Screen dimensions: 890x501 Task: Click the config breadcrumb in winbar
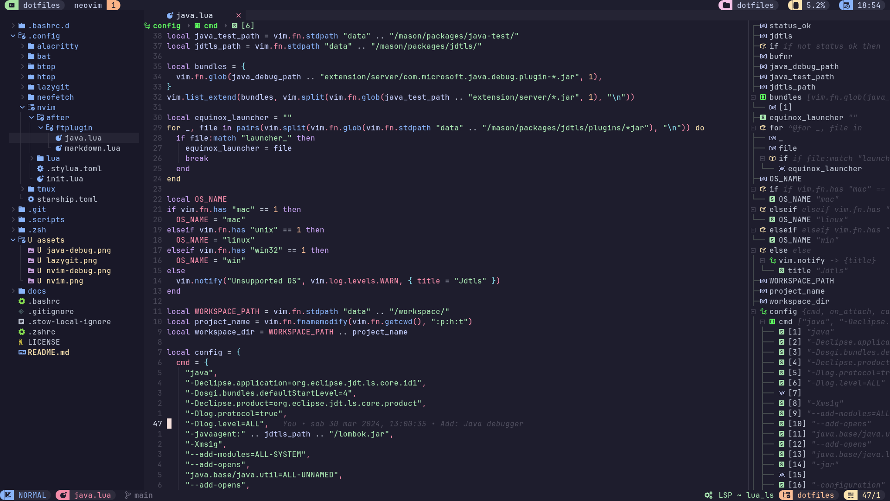coord(166,26)
